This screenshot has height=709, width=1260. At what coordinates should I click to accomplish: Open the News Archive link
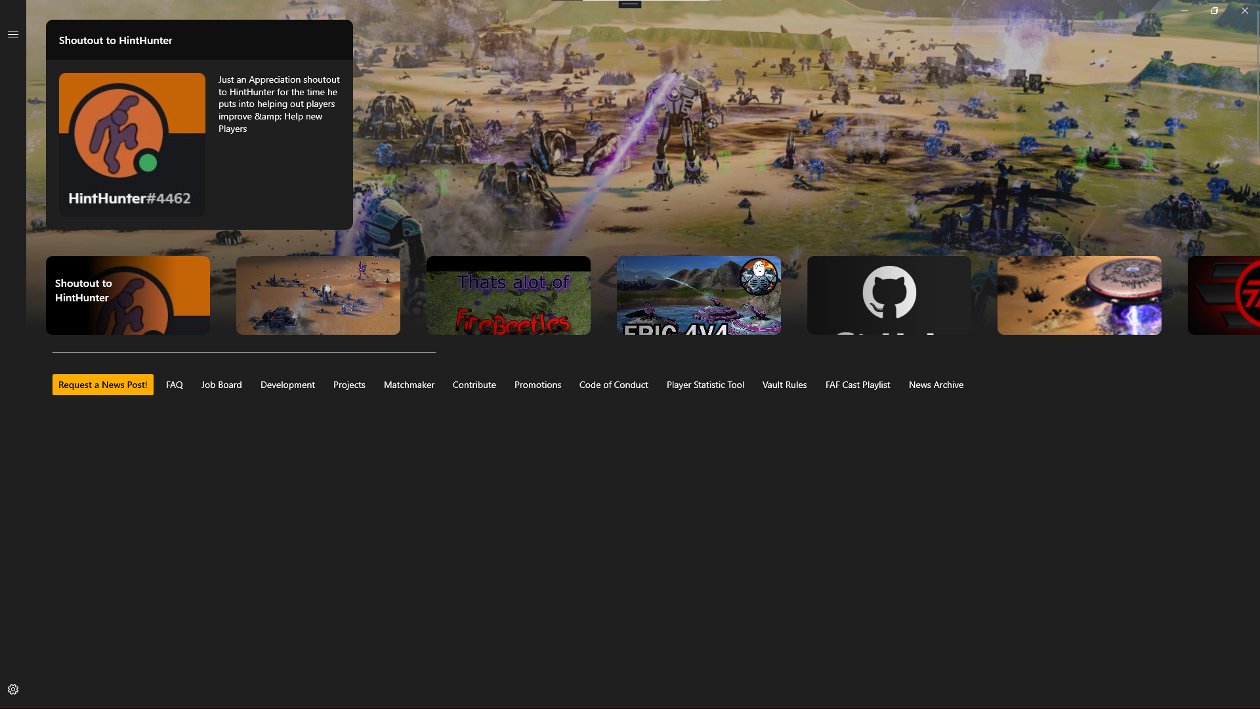click(x=936, y=385)
